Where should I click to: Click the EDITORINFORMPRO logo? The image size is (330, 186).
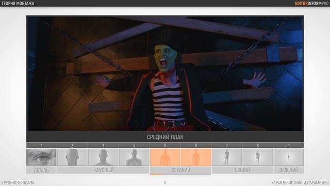(311, 4)
